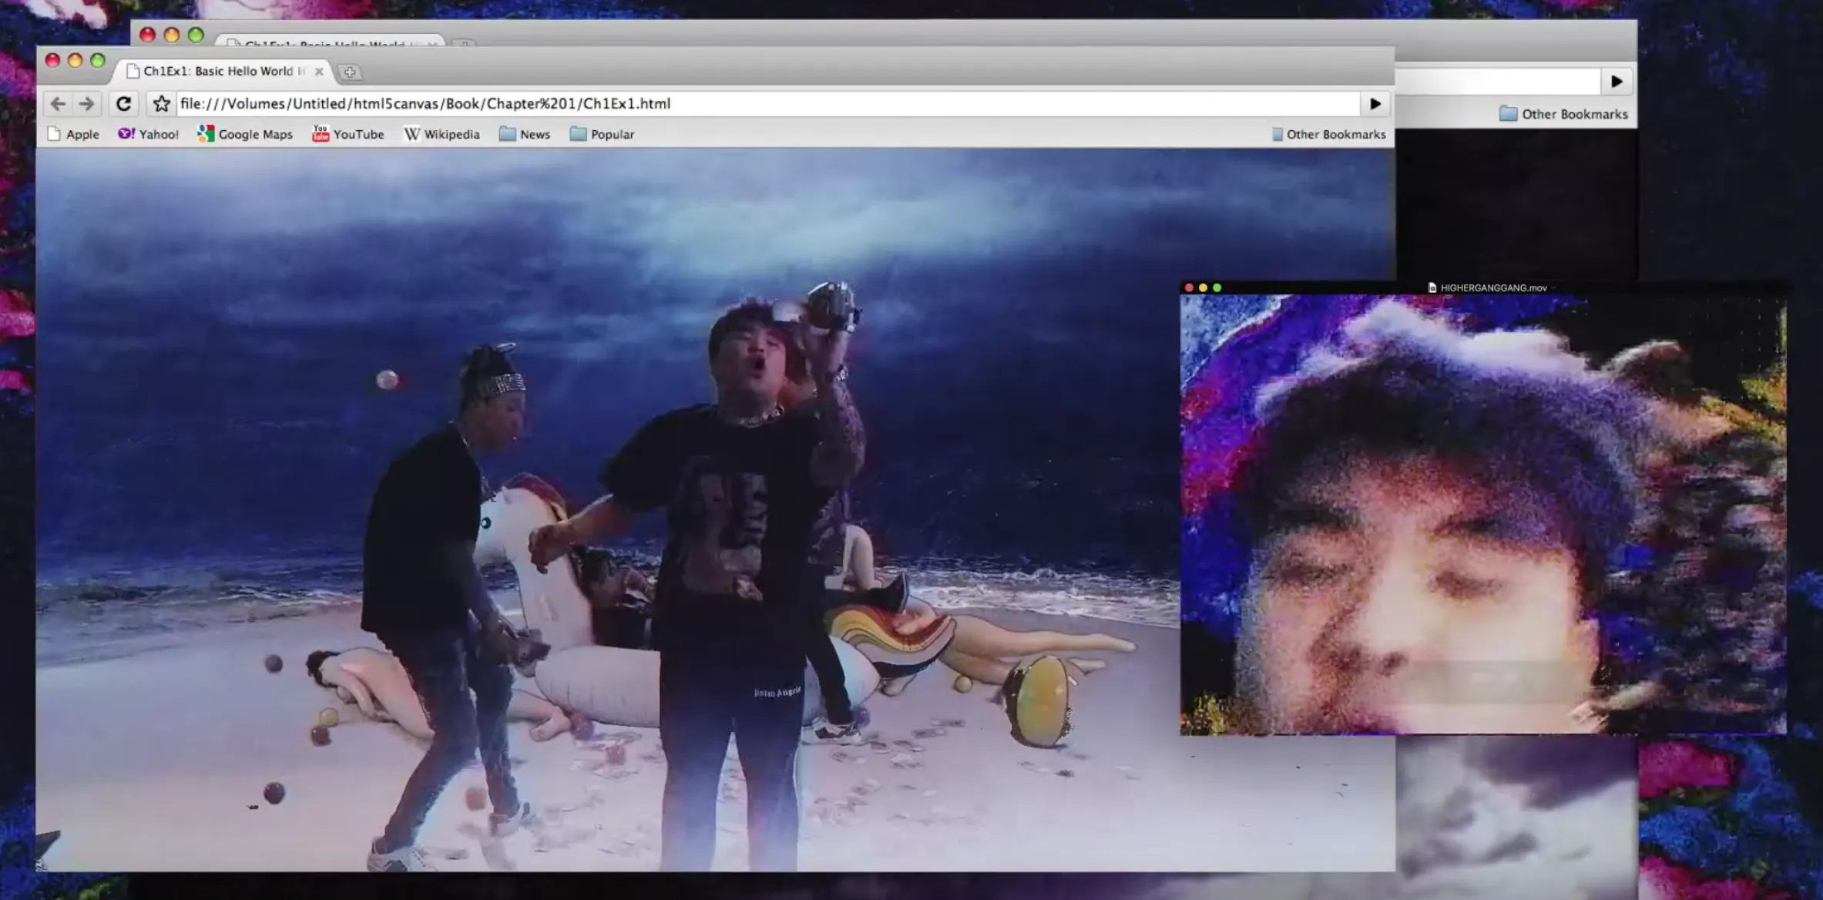Open the Apple bookmark
Screen dimensions: 1823x900
pos(74,134)
